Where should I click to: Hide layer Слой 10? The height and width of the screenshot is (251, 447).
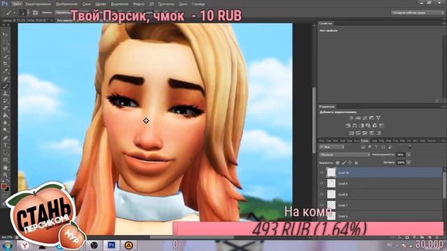tap(322, 173)
